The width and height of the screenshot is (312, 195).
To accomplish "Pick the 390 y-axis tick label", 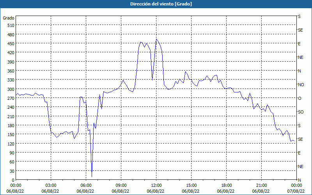I will click(x=11, y=62).
